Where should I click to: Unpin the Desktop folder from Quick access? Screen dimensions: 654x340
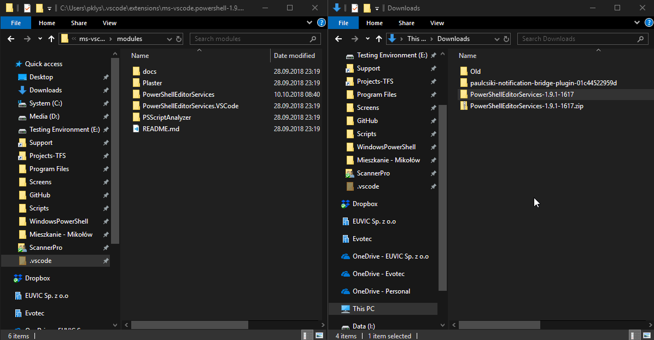[x=106, y=77]
